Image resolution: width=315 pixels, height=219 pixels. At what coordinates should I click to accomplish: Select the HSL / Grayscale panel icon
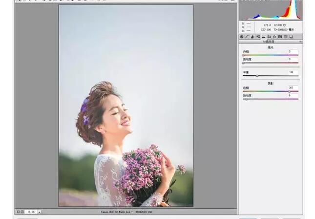(258, 37)
